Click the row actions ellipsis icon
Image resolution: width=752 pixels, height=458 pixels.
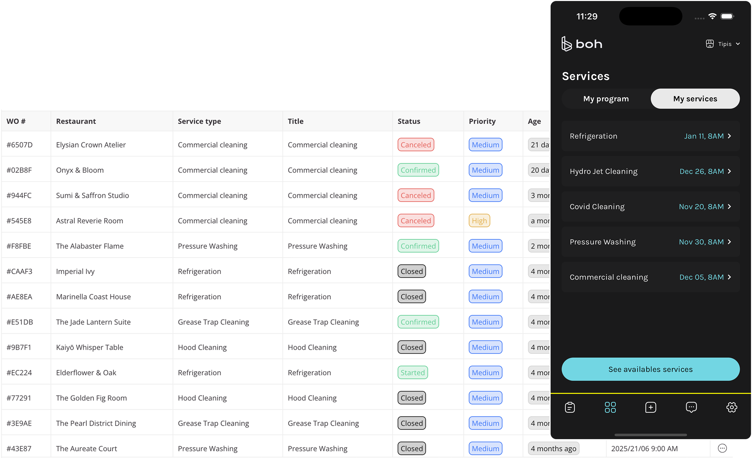coord(722,448)
